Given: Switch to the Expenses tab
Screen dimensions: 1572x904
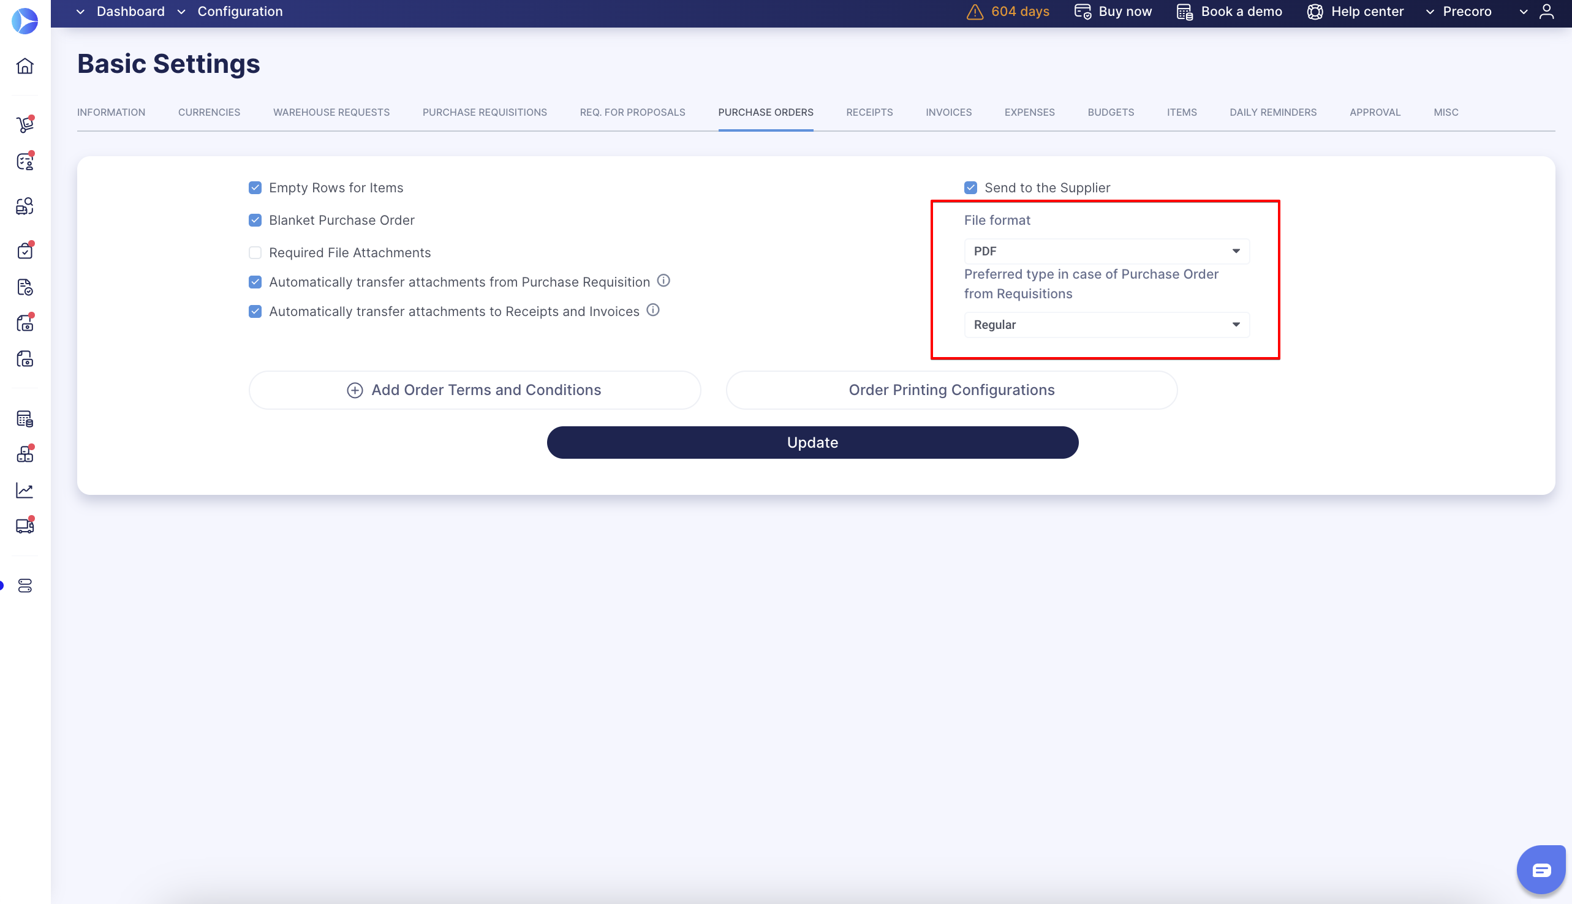Looking at the screenshot, I should (x=1029, y=112).
